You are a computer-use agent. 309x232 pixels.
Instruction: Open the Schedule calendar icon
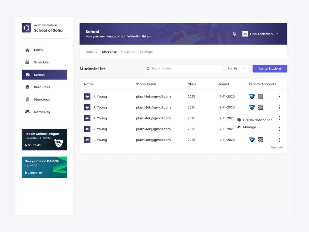coord(27,62)
